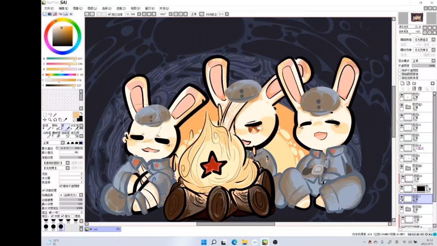Toggle the RGB sliders panel icon
The image size is (437, 246).
[x=50, y=14]
